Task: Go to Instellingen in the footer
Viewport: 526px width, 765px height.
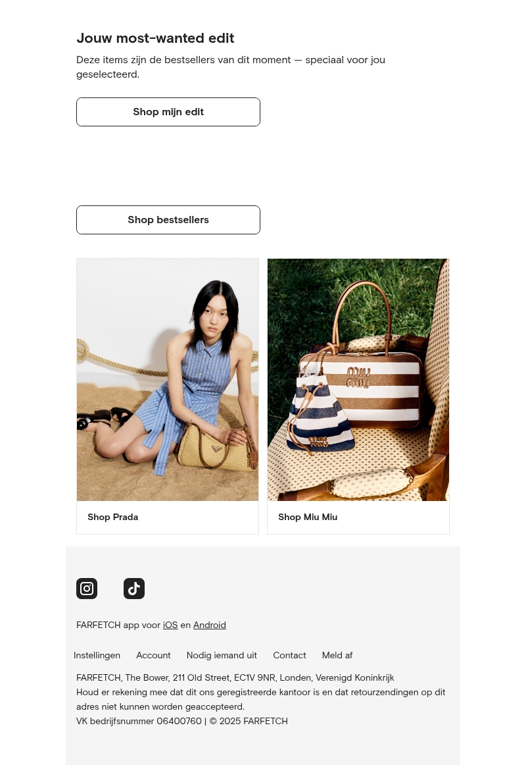Action: click(97, 655)
